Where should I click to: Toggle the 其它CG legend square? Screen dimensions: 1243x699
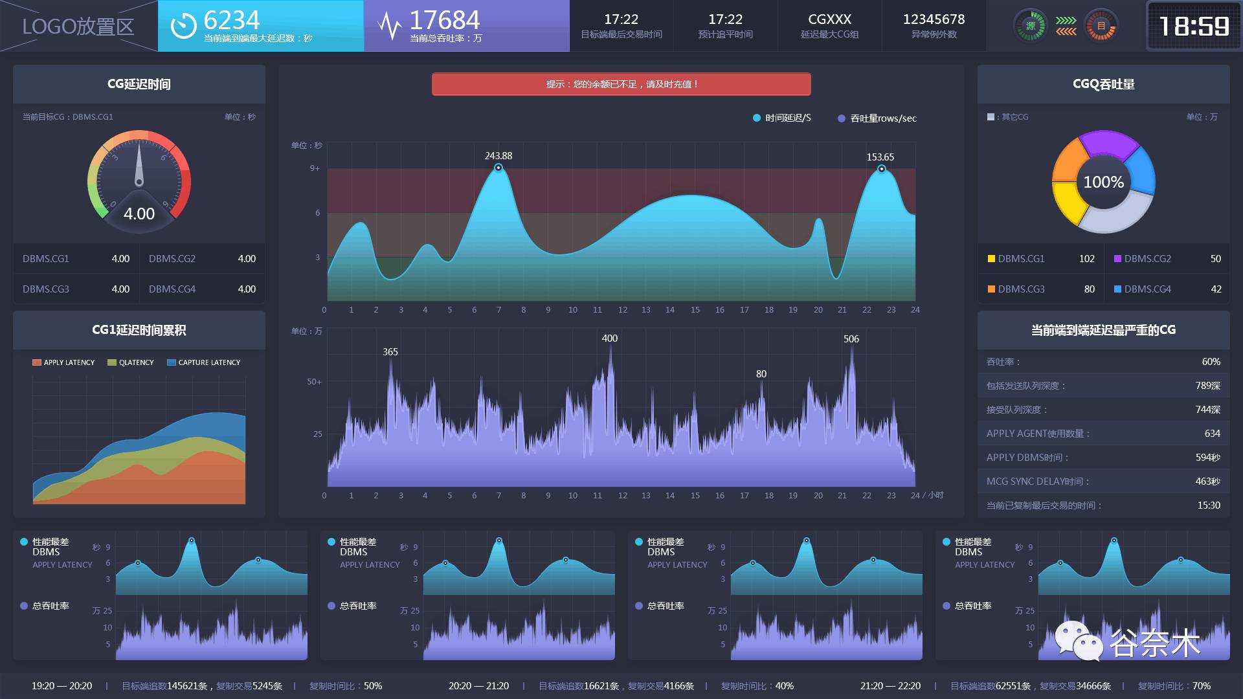[x=991, y=117]
